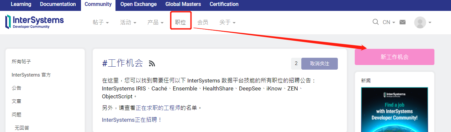
Task: Open the Global Masters tab
Action: [183, 4]
